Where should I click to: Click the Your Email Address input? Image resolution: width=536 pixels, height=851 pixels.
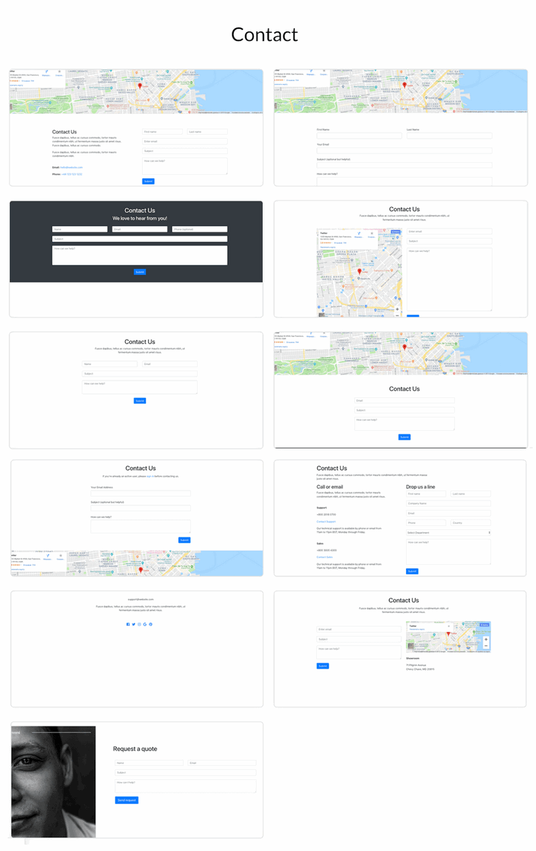(141, 493)
